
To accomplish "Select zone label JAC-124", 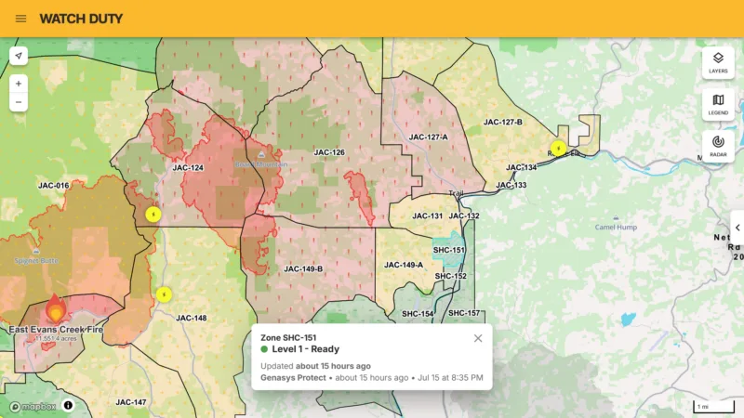I will click(x=188, y=167).
